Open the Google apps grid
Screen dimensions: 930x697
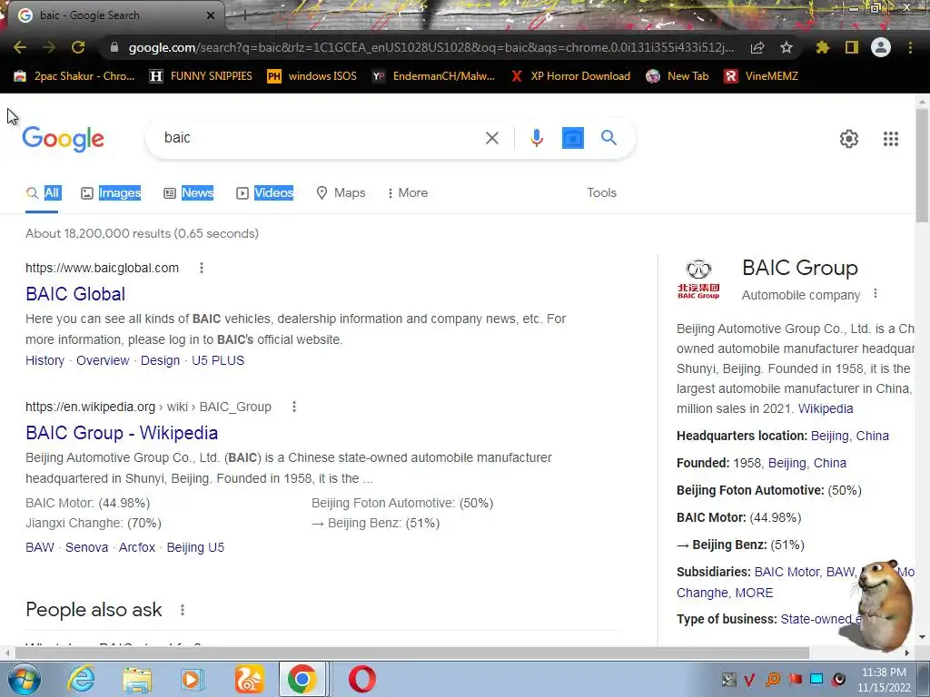pos(891,139)
